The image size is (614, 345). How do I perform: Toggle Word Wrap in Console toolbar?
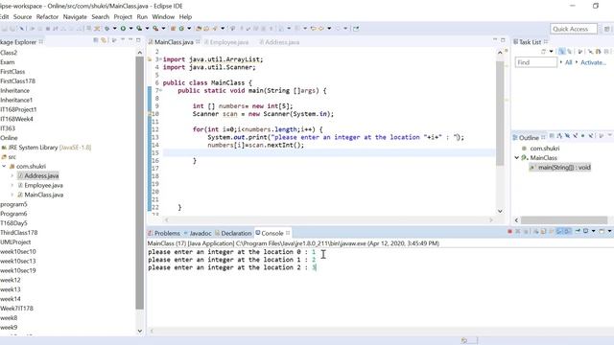coord(552,232)
